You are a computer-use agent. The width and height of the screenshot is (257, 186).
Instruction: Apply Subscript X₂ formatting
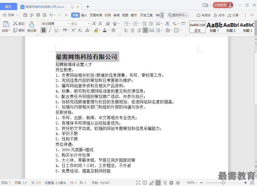point(80,30)
